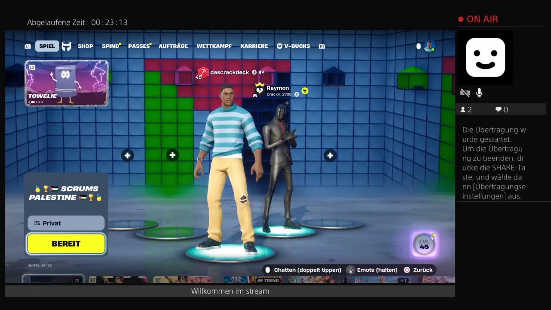Click the dascrackdeck player name
This screenshot has height=310, width=551.
tap(229, 72)
